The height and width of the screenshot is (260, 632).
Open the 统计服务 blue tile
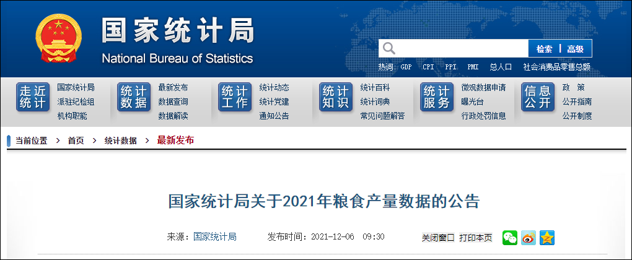point(437,97)
